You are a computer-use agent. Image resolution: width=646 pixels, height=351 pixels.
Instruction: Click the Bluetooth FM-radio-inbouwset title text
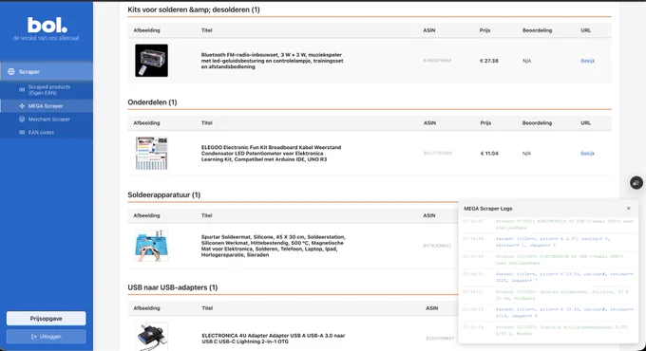point(272,61)
